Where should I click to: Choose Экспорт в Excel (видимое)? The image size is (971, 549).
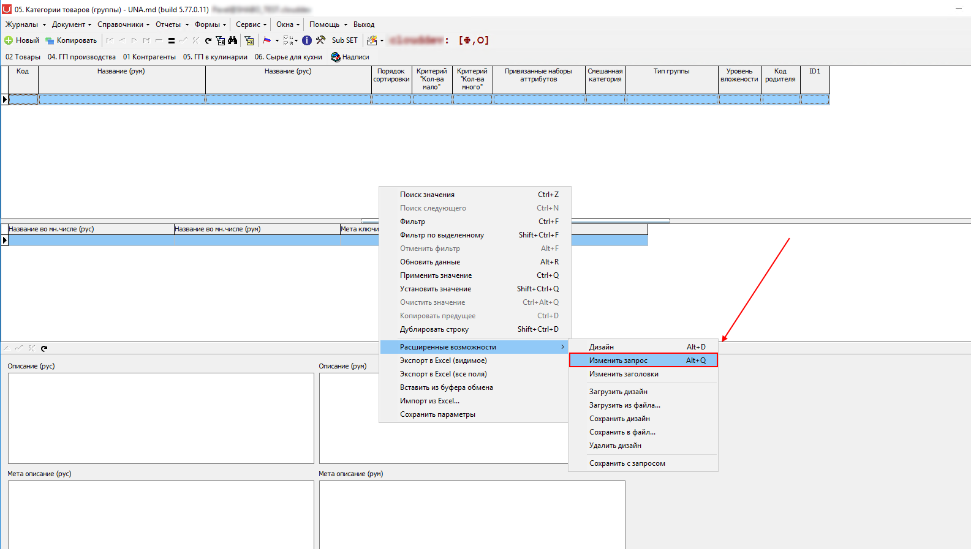pos(475,360)
